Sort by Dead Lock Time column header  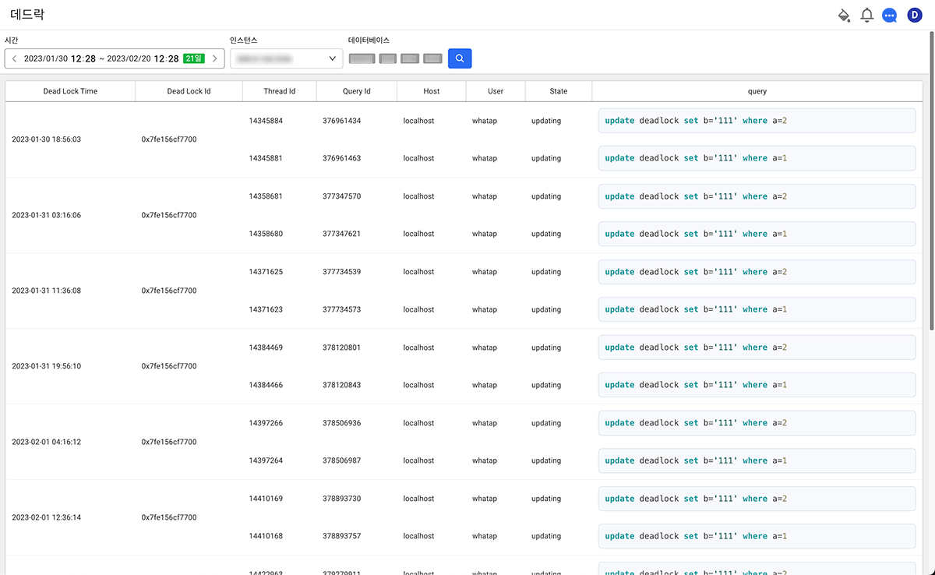tap(70, 91)
